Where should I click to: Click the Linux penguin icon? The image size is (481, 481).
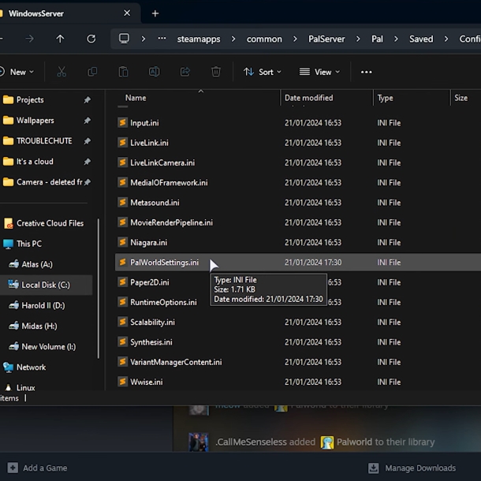[x=9, y=388]
